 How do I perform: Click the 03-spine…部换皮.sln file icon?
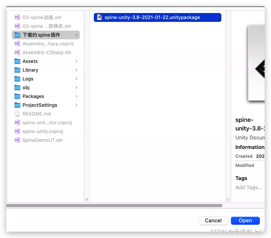click(17, 26)
